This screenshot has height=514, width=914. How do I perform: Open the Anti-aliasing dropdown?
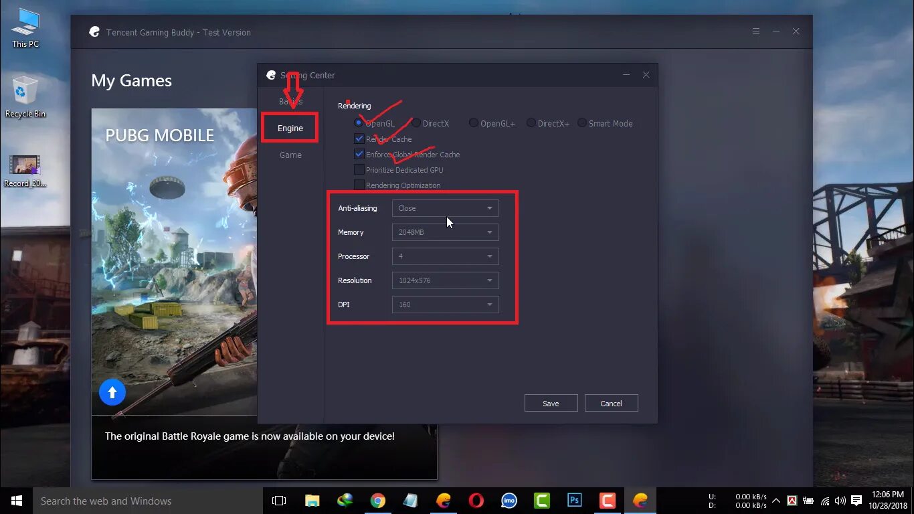click(445, 208)
